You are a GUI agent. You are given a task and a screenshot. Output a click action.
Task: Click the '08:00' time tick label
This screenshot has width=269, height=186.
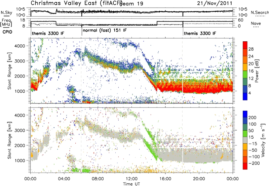point(98,179)
